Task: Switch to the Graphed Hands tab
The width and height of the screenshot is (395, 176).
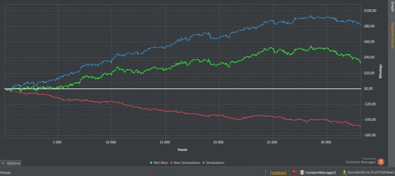Action: 392,35
